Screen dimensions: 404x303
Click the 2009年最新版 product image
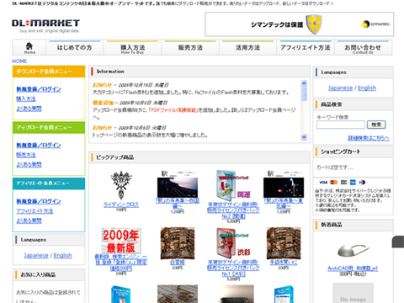click(x=121, y=241)
